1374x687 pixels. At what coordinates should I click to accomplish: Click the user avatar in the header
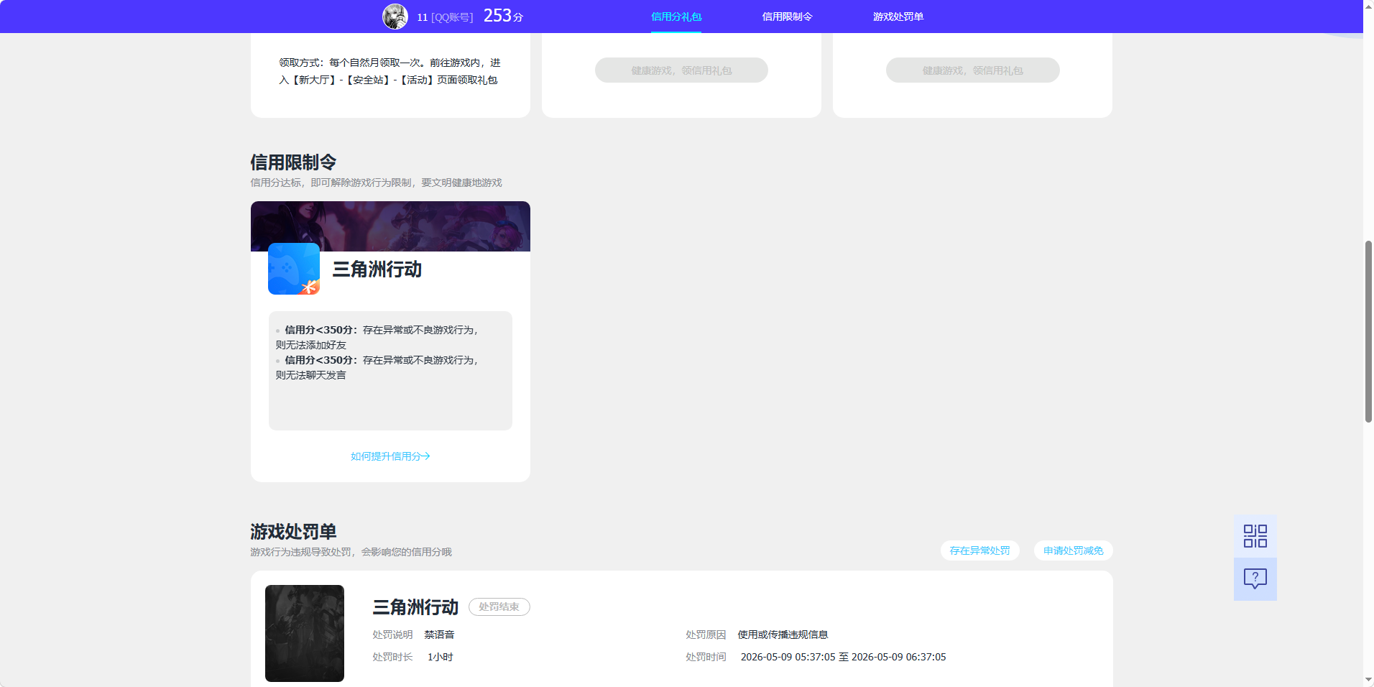coord(395,17)
